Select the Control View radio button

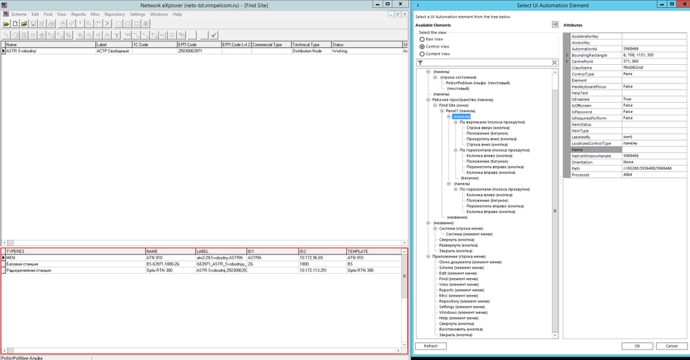tap(422, 46)
